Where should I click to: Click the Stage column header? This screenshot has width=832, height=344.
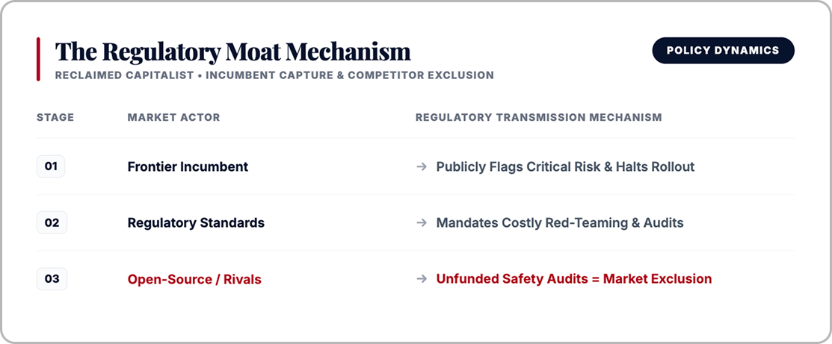click(x=55, y=117)
